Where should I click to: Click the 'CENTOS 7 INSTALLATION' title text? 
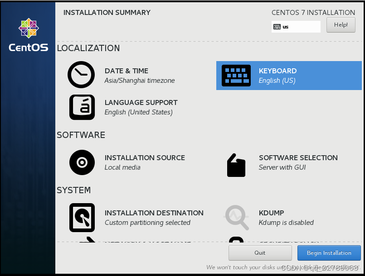tap(313, 13)
